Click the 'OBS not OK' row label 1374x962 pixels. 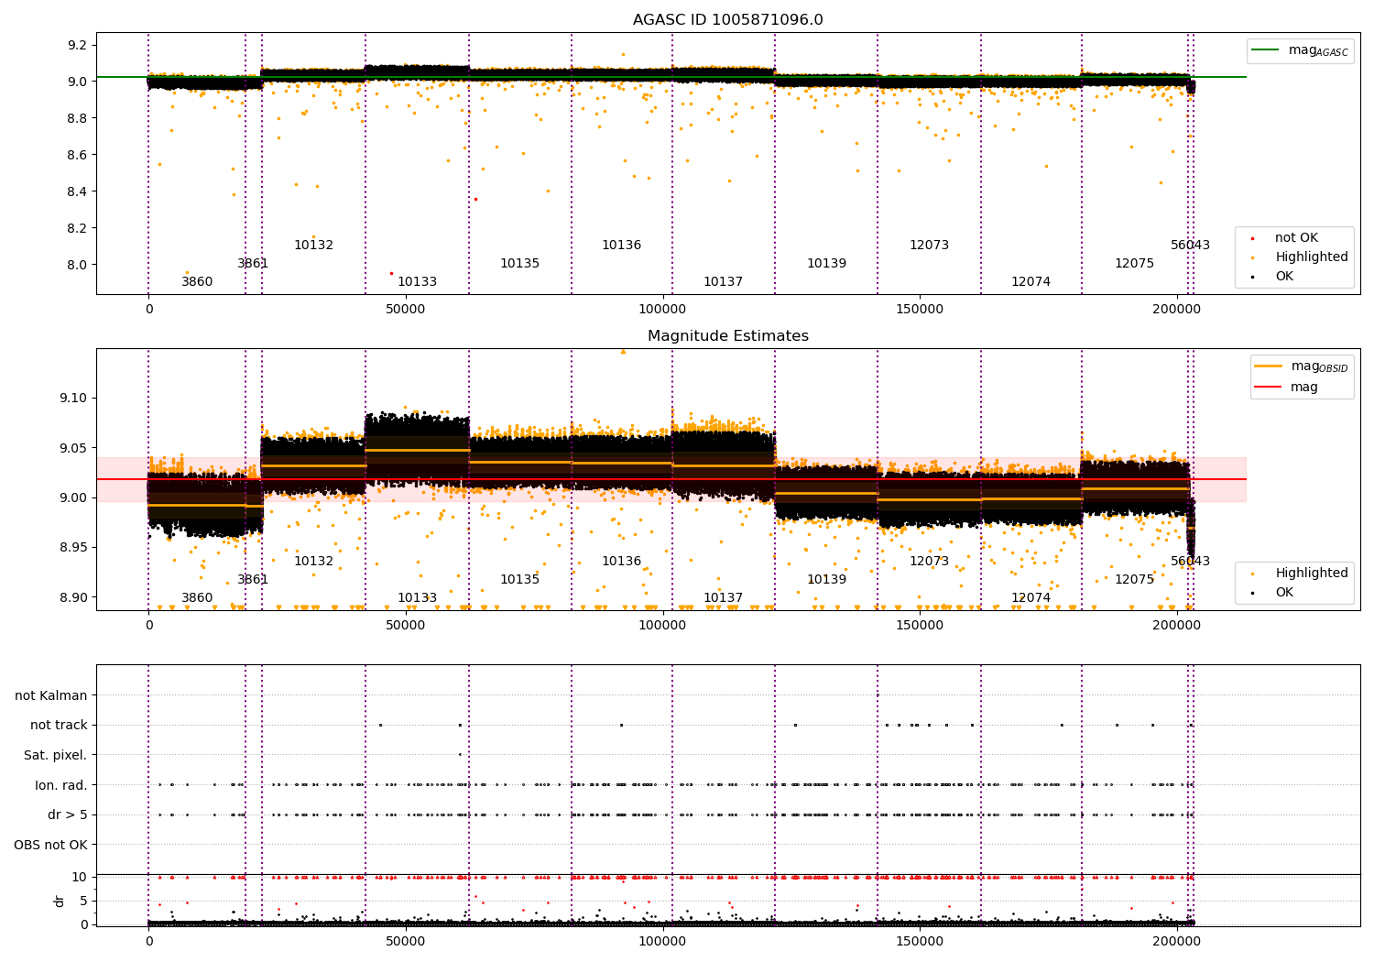coord(51,845)
